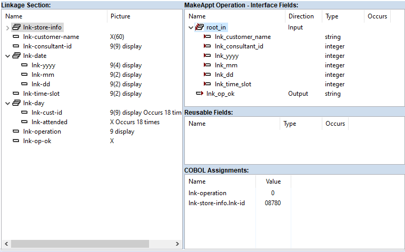Select the lnk-operation row in COBOL Assignments
Image resolution: width=405 pixels, height=252 pixels.
[x=208, y=193]
